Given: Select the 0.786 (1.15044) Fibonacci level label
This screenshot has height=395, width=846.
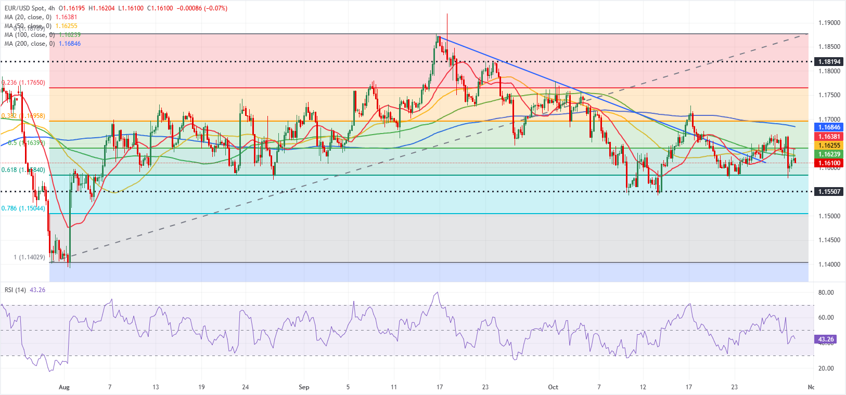Looking at the screenshot, I should point(23,208).
